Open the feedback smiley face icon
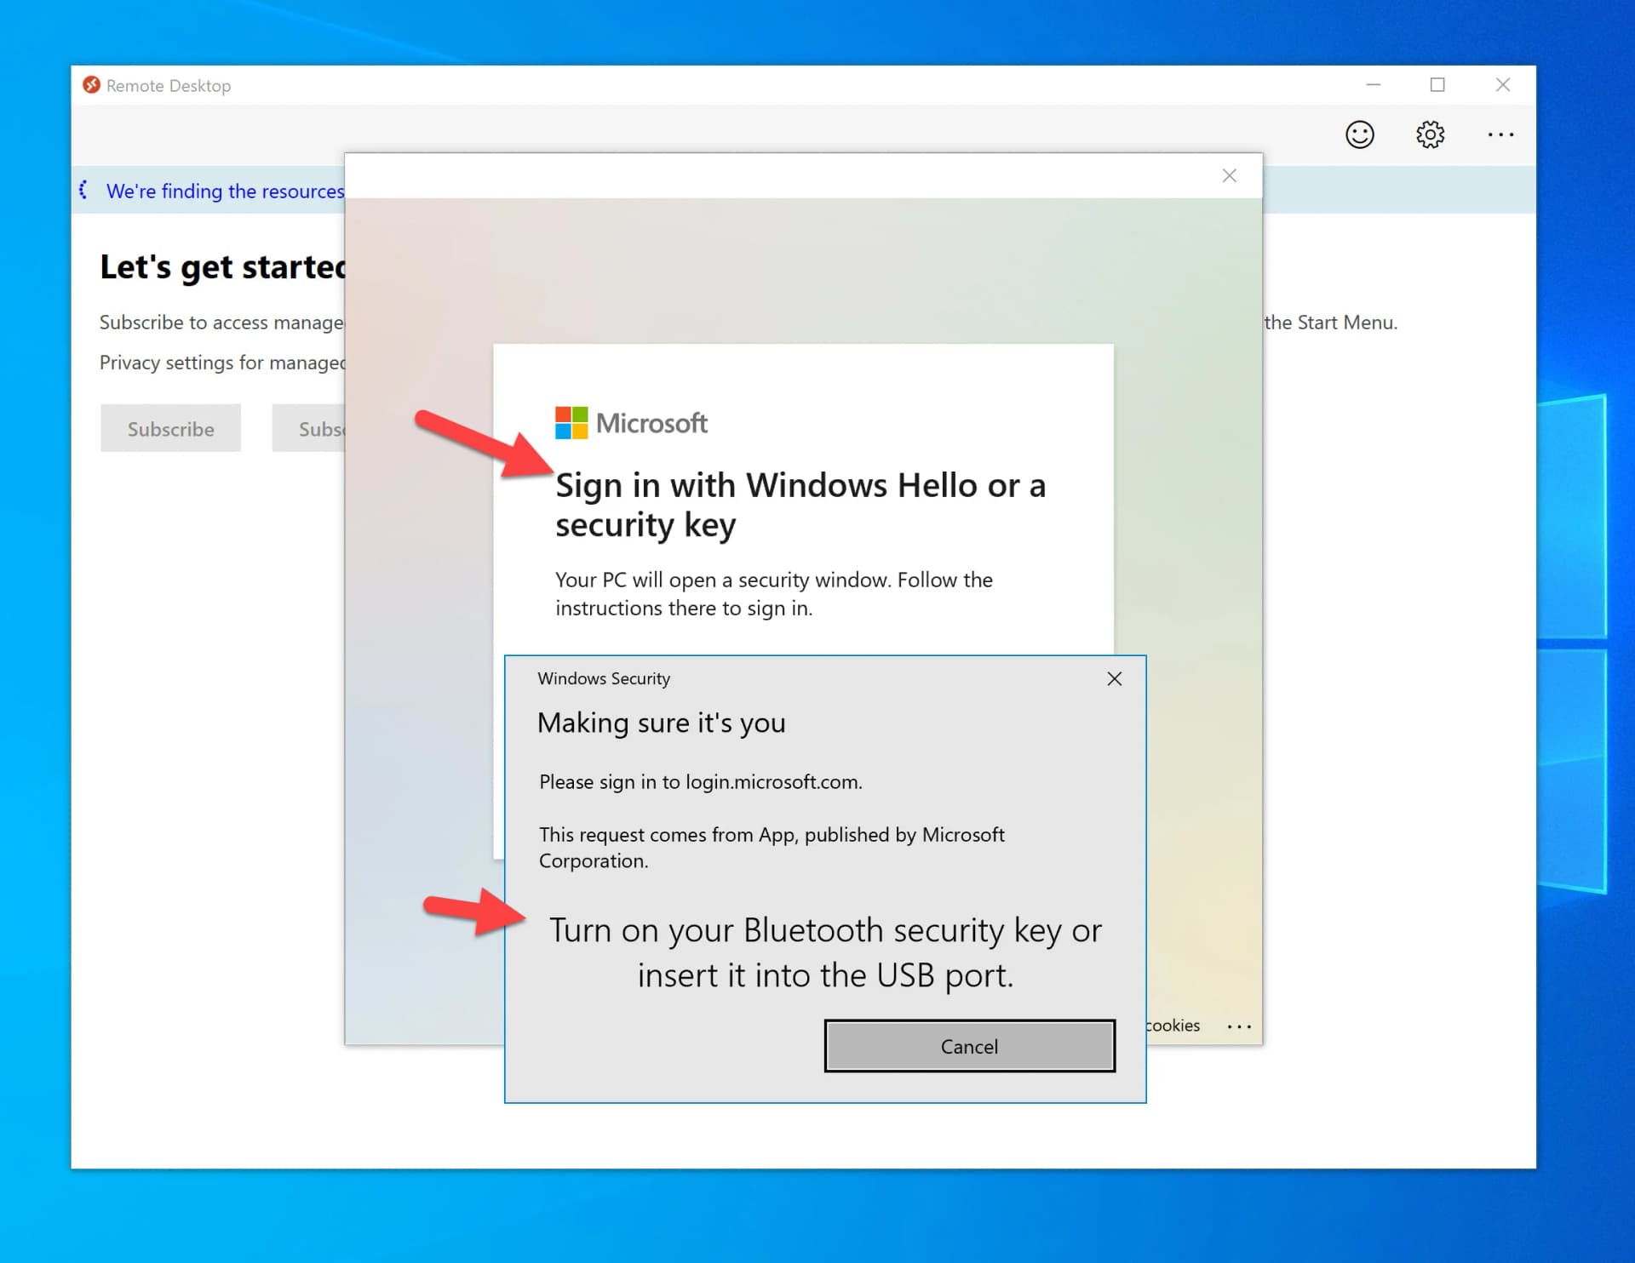This screenshot has width=1635, height=1263. click(1359, 134)
